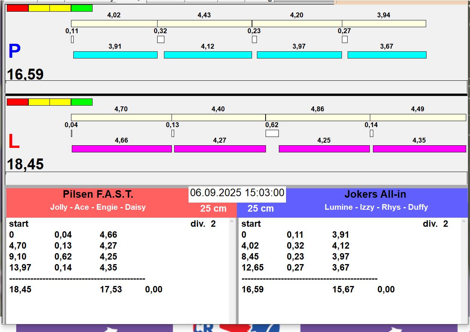Click the 25 cm jump height on blue header
This screenshot has width=470, height=332.
pos(261,209)
